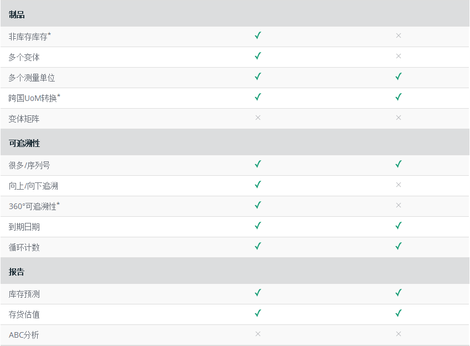Click first-column checkmark for 跨国UoM转换
The height and width of the screenshot is (346, 470).
coord(258,97)
